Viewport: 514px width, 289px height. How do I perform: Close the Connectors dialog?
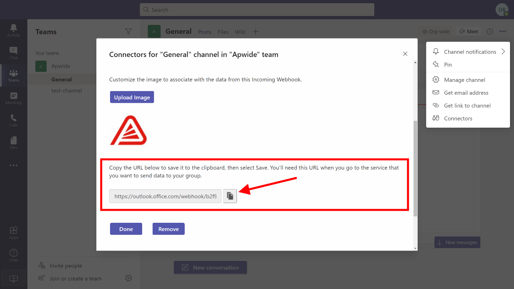tap(405, 54)
